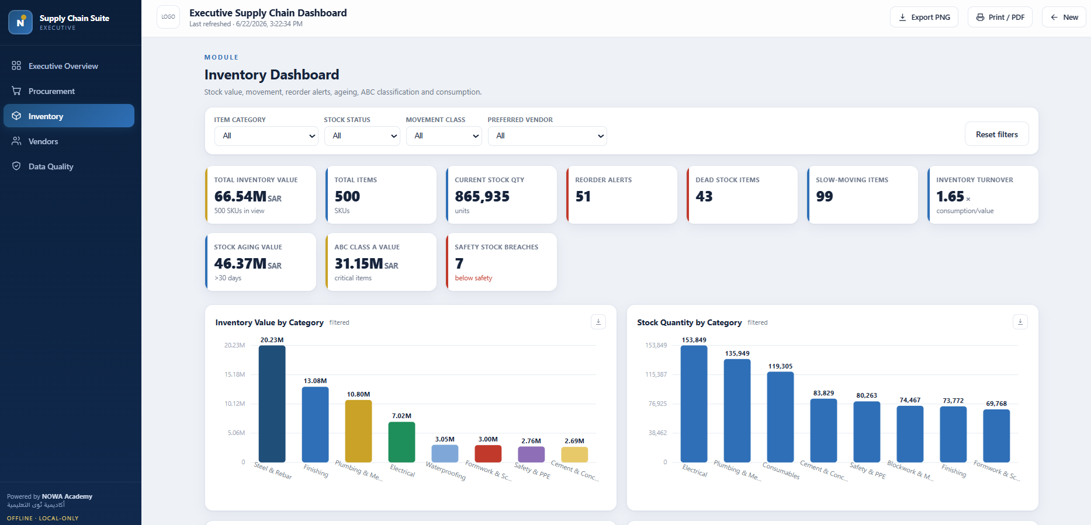Click the Formwork 69,768 quantity bar
The image size is (1091, 525).
tap(997, 436)
